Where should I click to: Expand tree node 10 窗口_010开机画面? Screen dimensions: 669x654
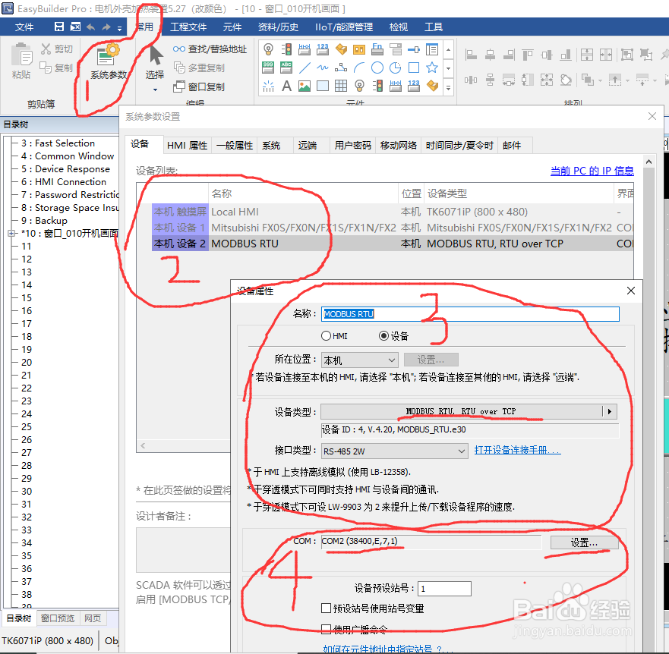[x=11, y=233]
